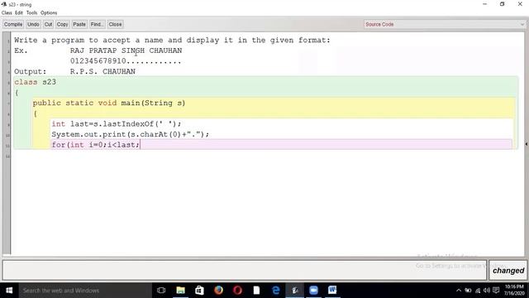Image resolution: width=529 pixels, height=298 pixels.
Task: Click the Copy toolbar button
Action: 63,24
